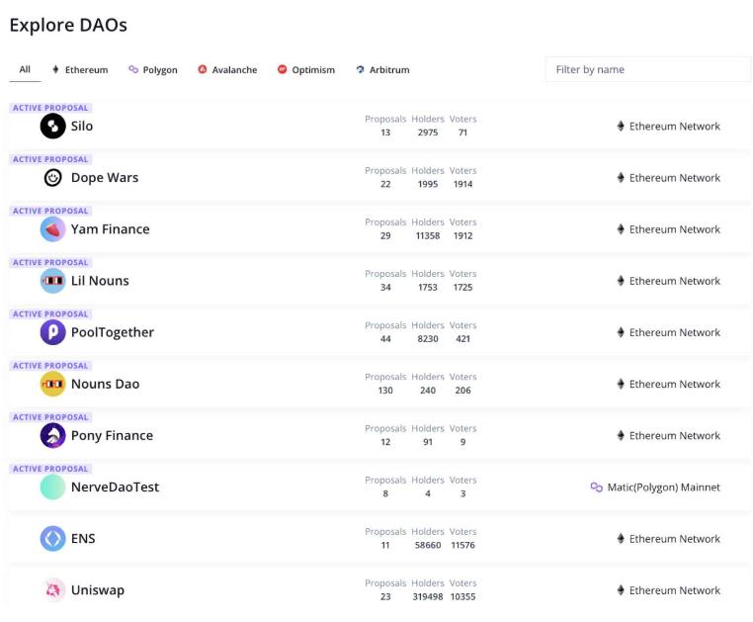Switch to the Polygon filter tab
Screen dimensions: 753x622
point(153,70)
